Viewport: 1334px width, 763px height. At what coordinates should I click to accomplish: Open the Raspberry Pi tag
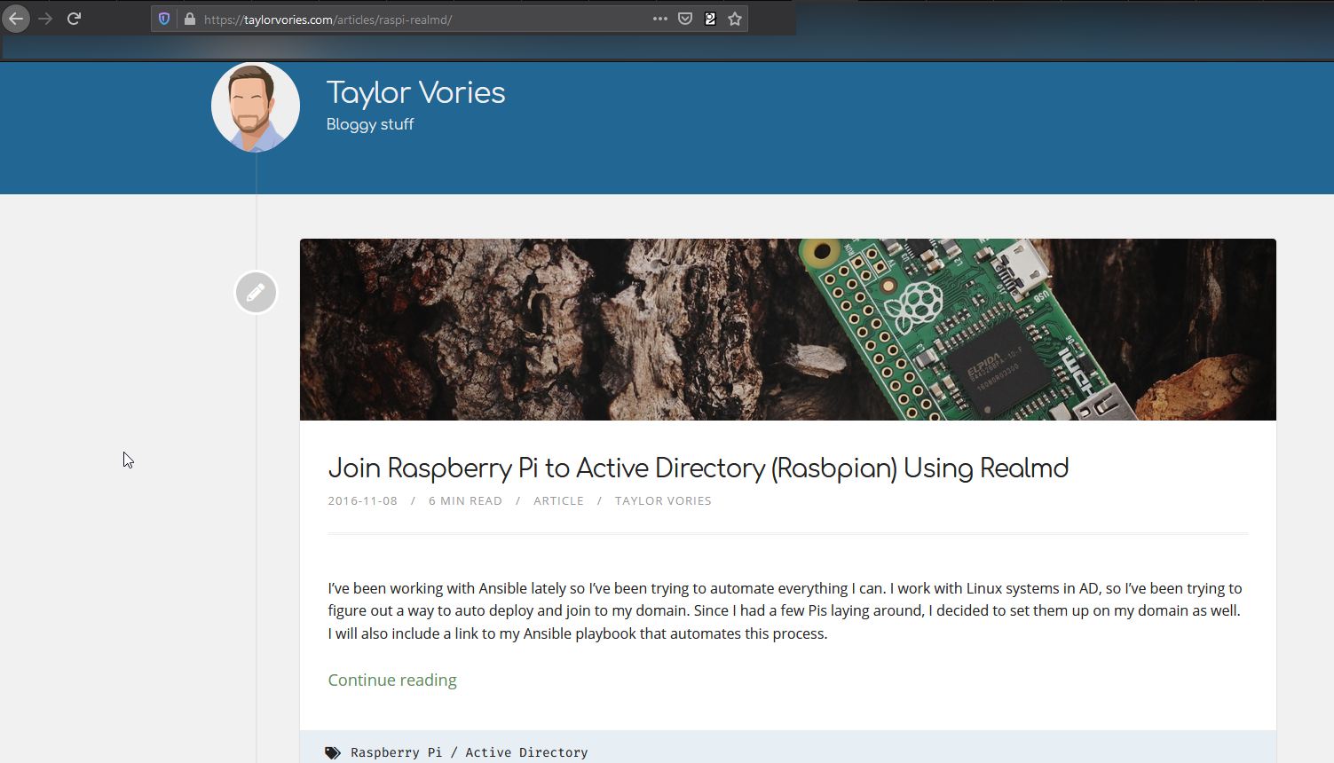[396, 751]
